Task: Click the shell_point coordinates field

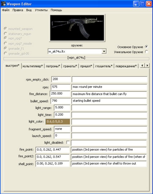Action: pos(53,164)
